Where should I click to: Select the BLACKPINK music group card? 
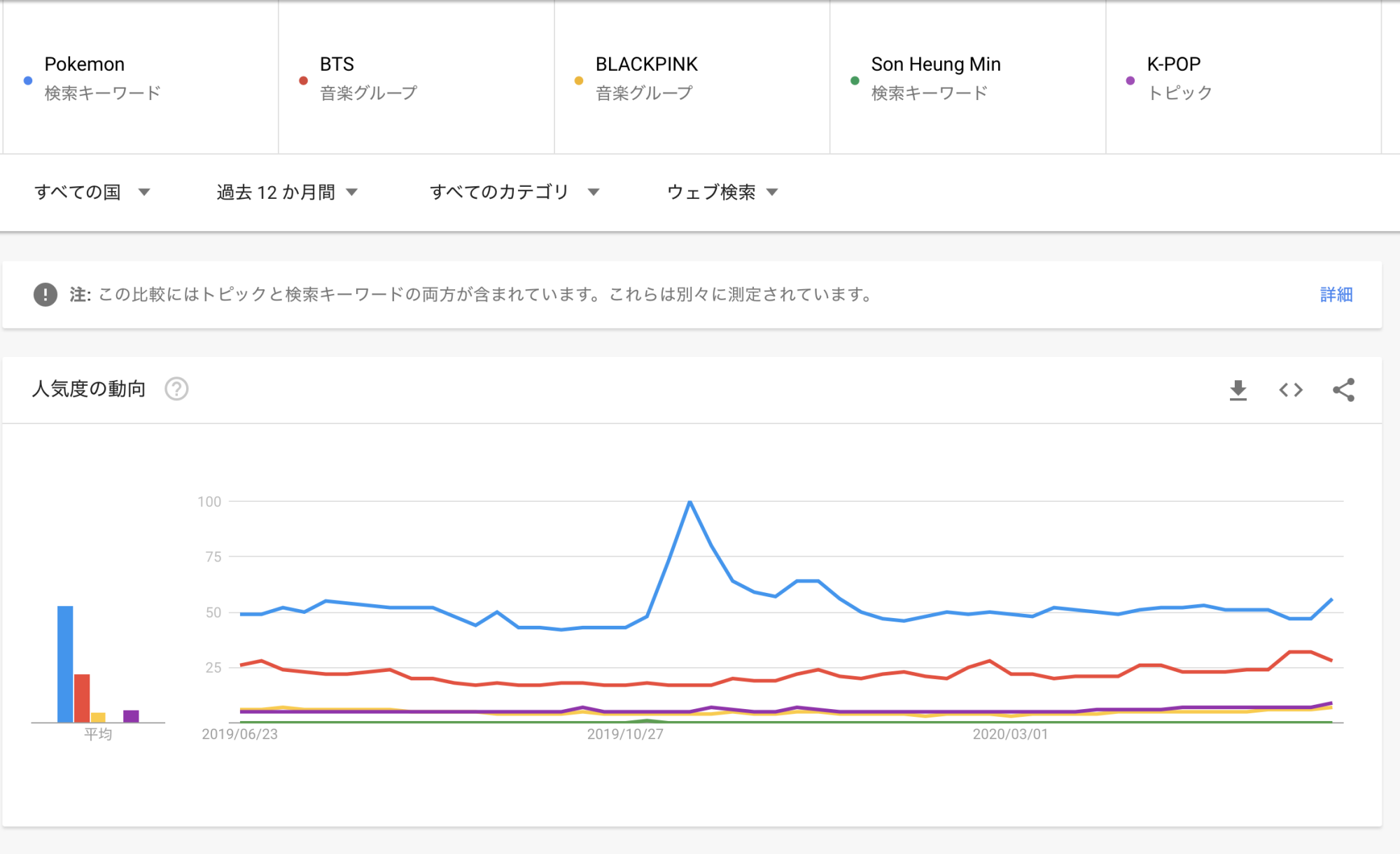click(692, 77)
